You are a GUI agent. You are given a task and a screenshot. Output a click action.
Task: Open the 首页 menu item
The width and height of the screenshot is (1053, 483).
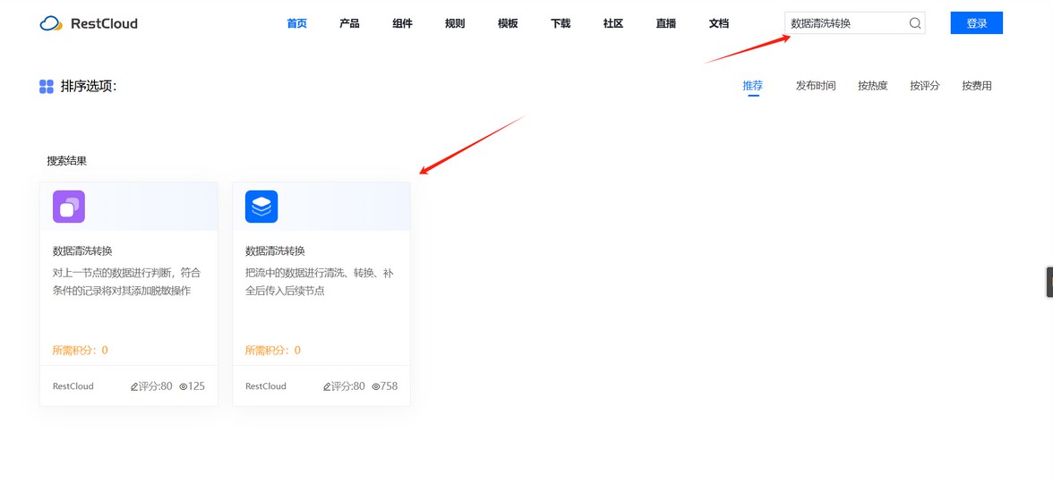297,23
